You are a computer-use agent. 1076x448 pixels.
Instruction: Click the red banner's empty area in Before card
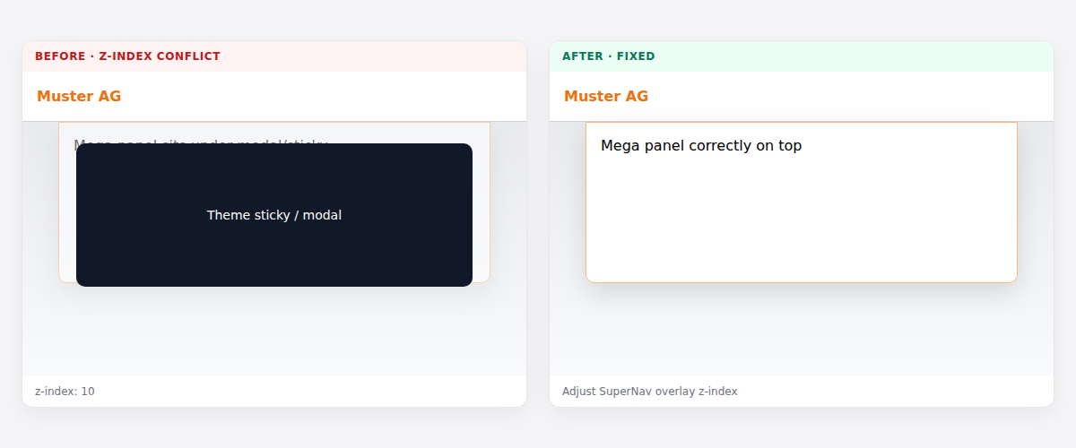(372, 56)
